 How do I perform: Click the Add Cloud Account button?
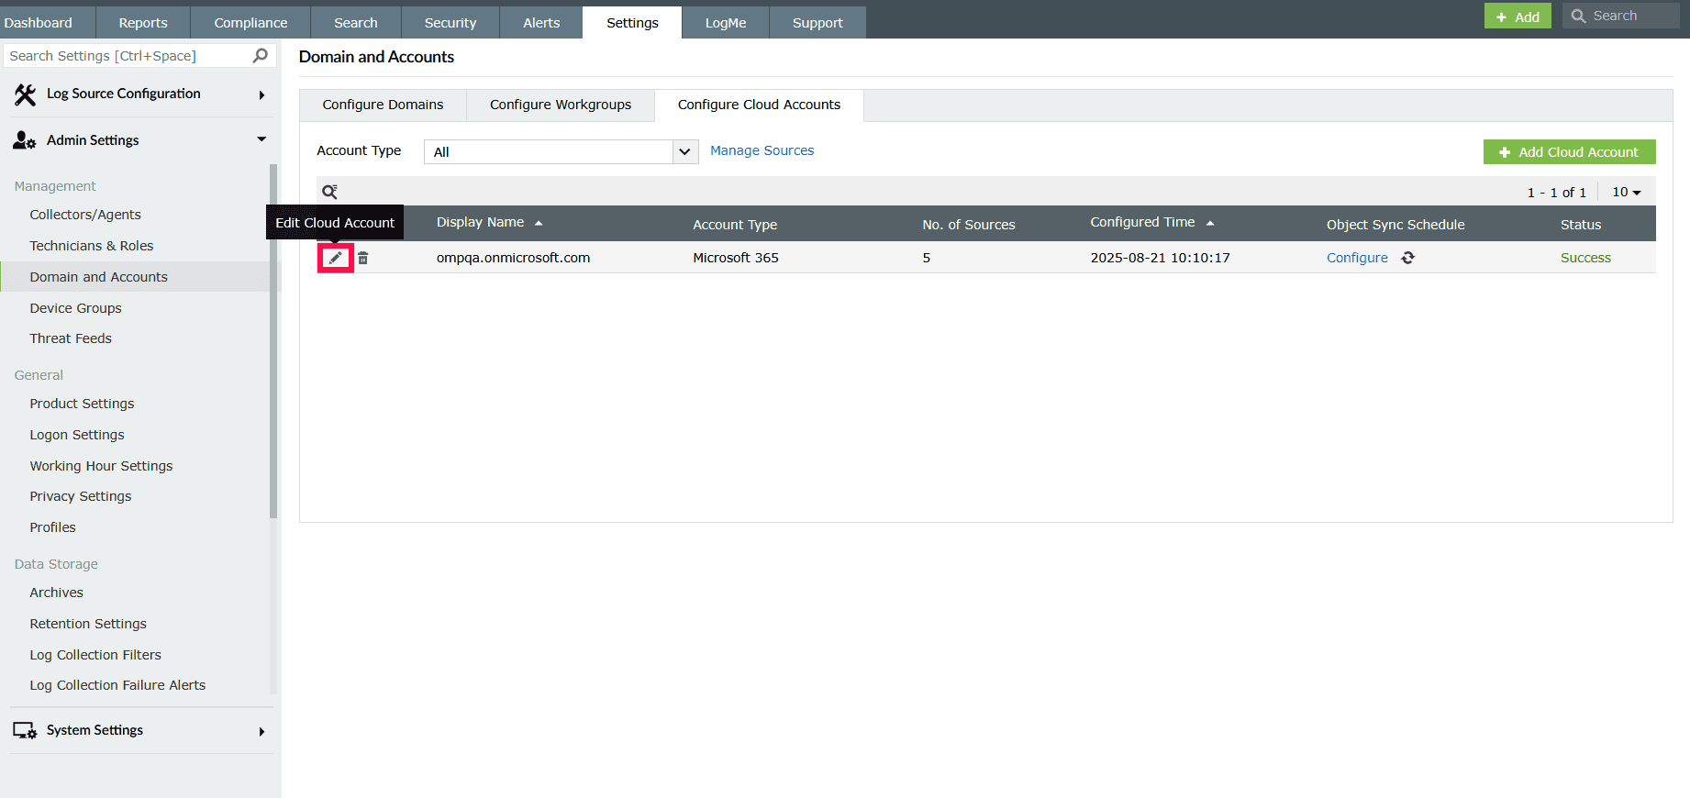click(1569, 152)
